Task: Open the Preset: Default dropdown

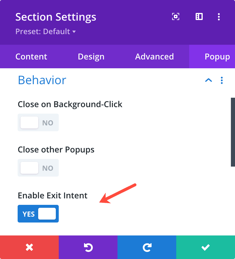Action: click(46, 31)
